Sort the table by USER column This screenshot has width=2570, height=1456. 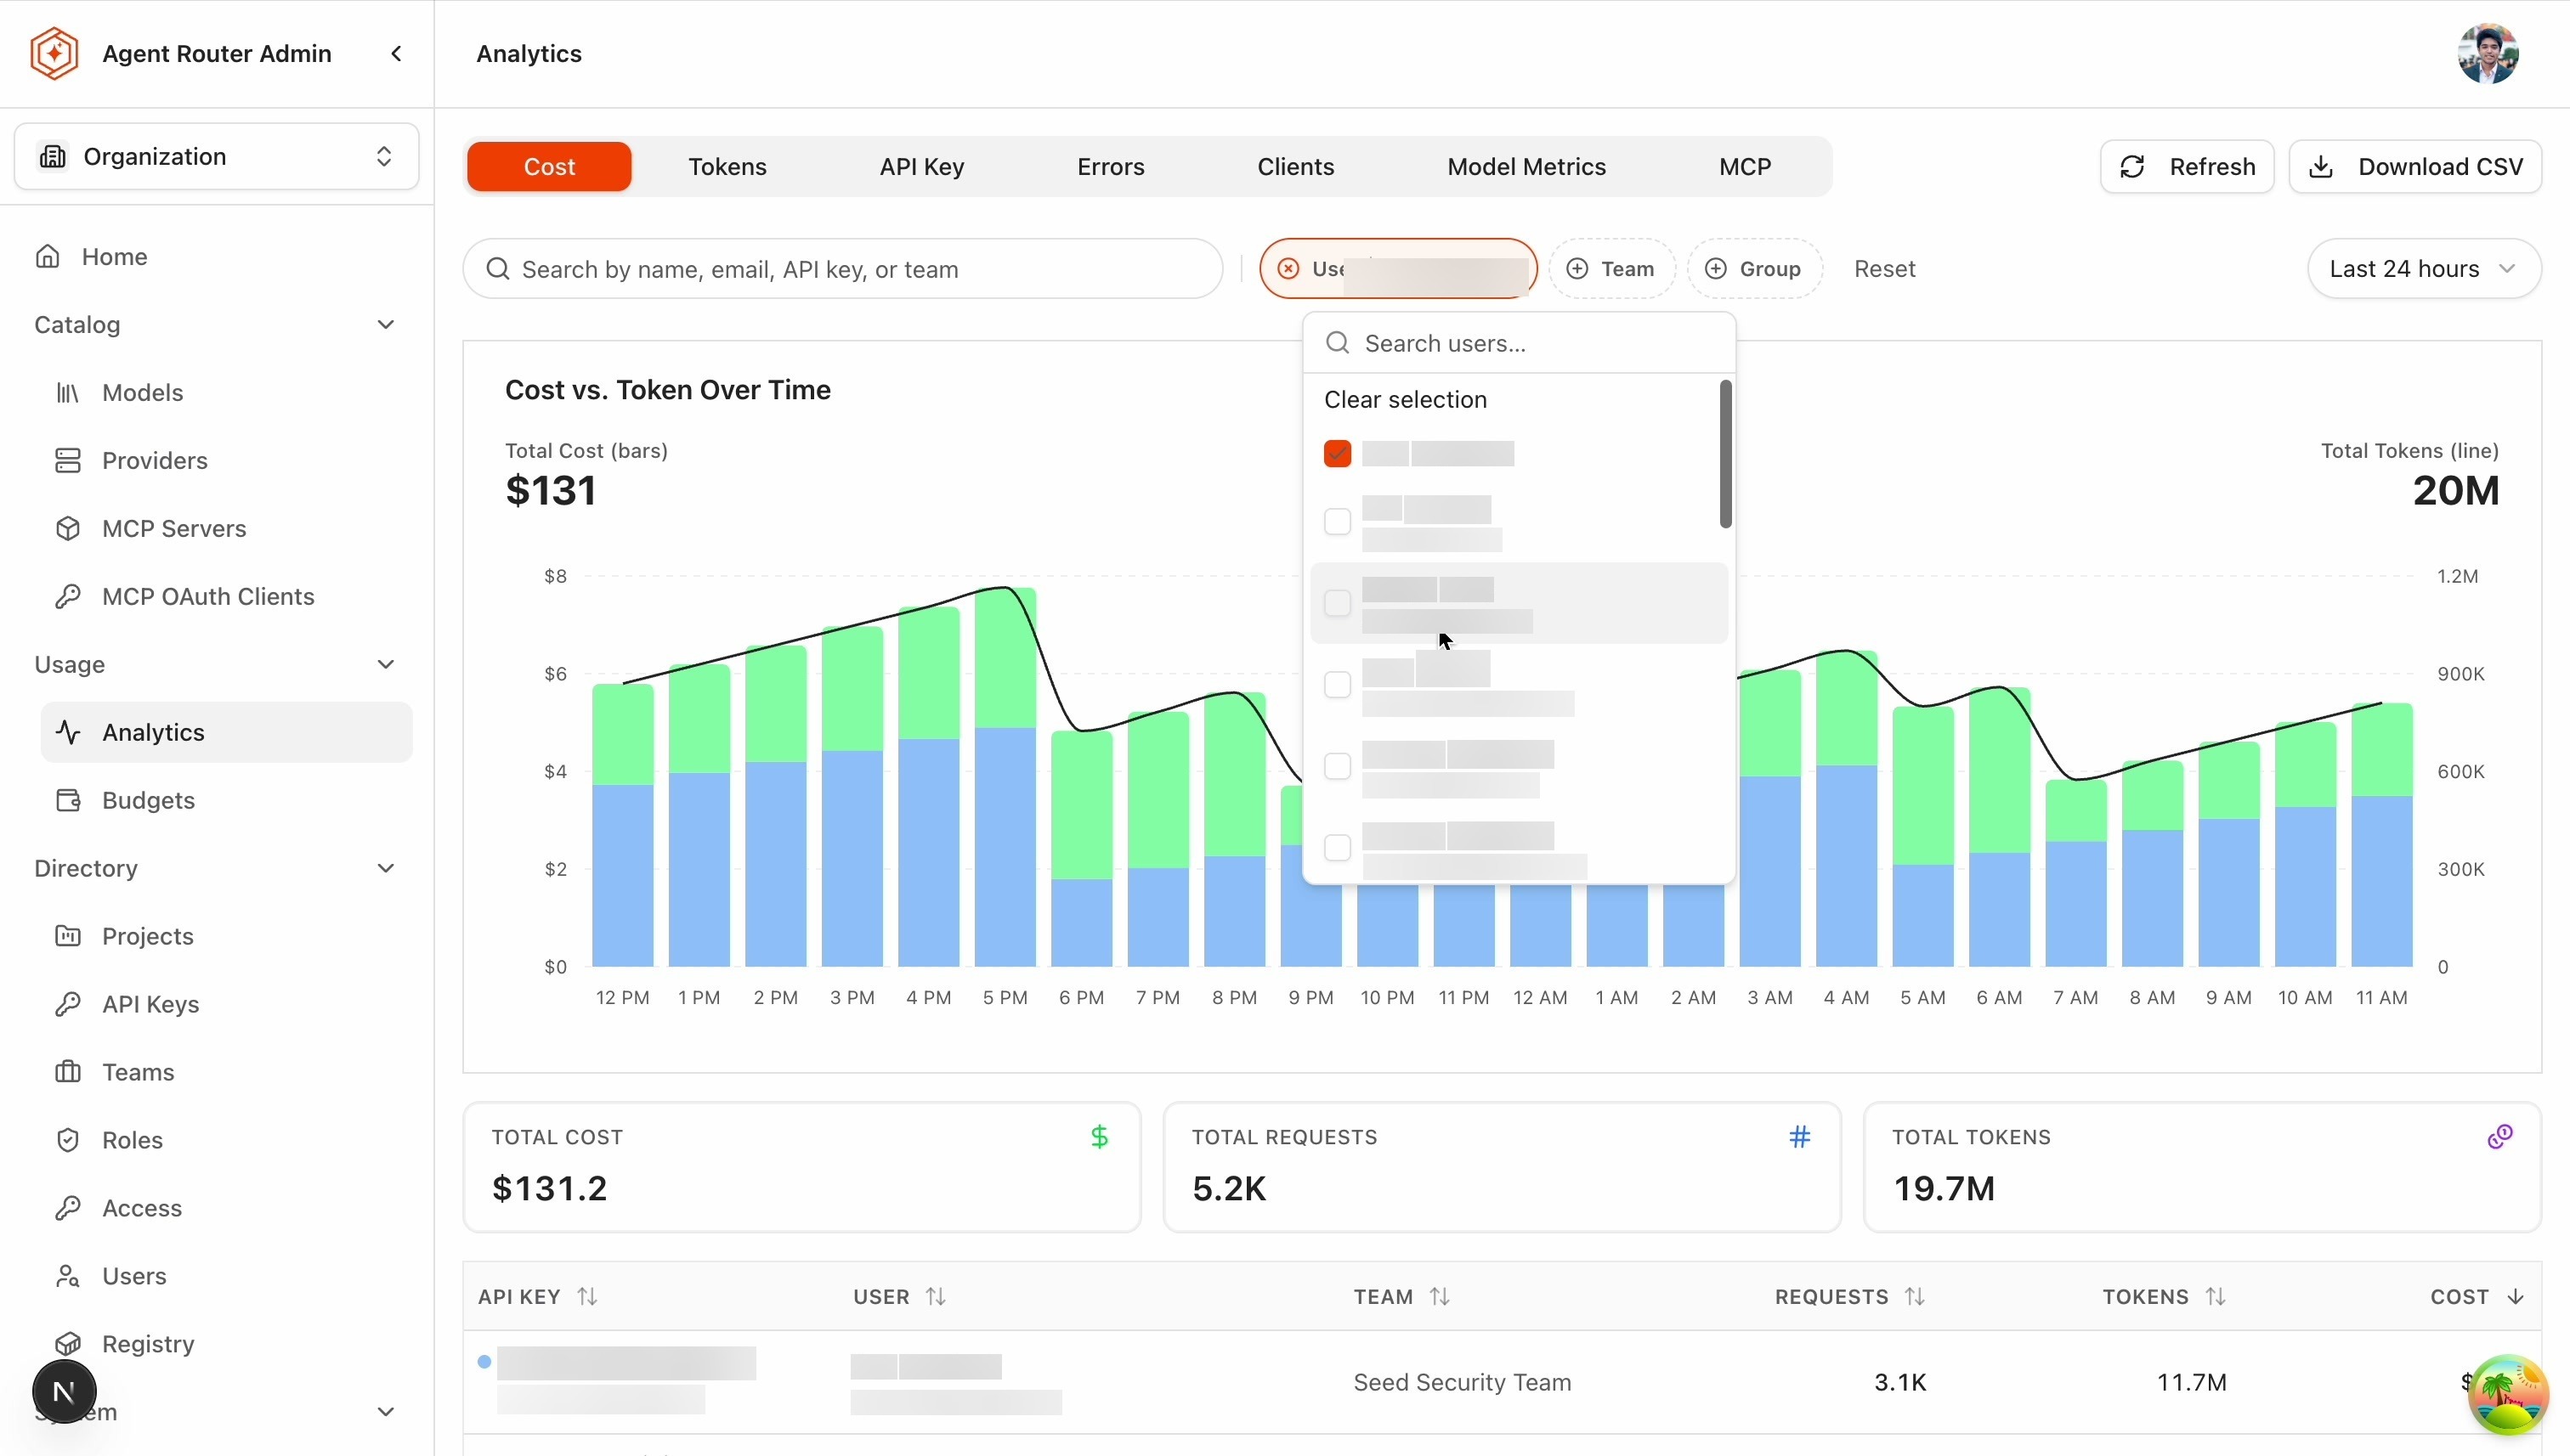click(x=898, y=1296)
